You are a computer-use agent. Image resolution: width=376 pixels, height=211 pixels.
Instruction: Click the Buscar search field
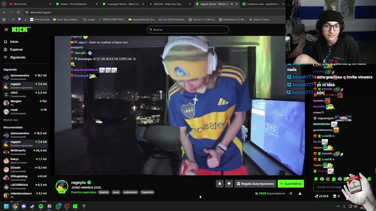188,30
